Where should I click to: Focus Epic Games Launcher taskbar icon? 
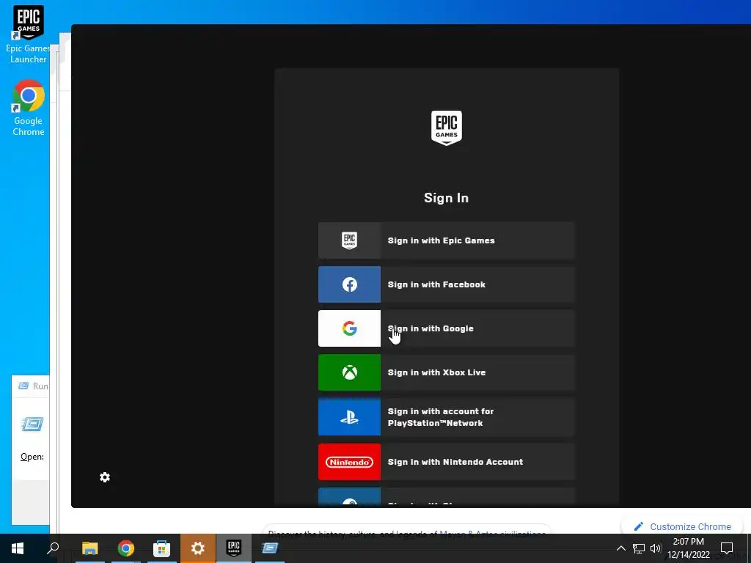234,548
